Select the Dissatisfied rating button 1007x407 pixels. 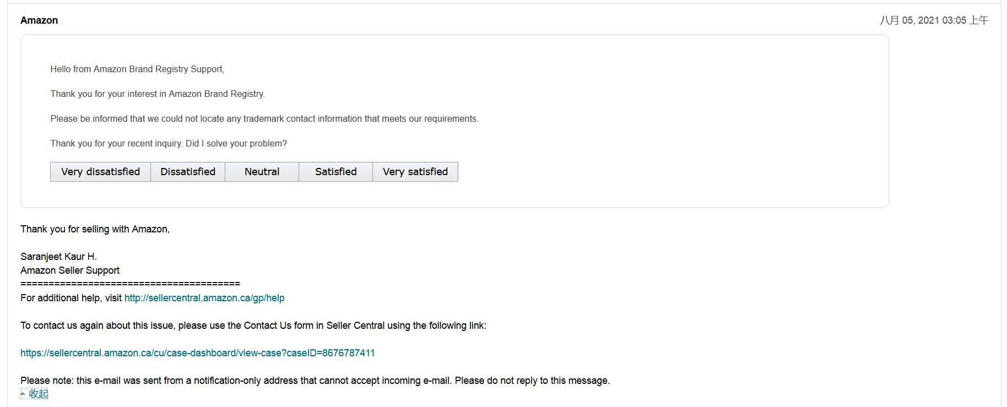[x=188, y=172]
